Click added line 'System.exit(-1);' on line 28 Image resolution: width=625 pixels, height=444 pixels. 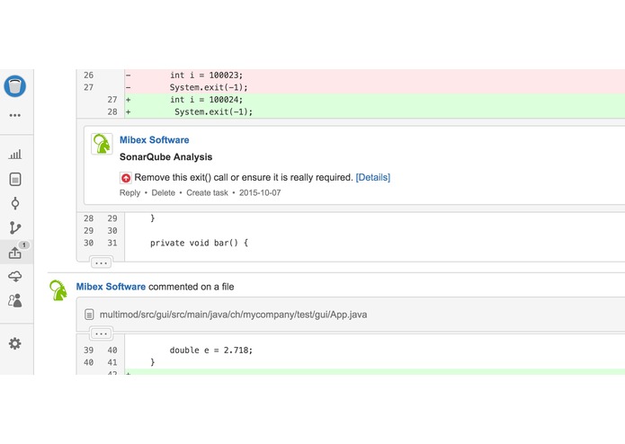[x=214, y=111]
